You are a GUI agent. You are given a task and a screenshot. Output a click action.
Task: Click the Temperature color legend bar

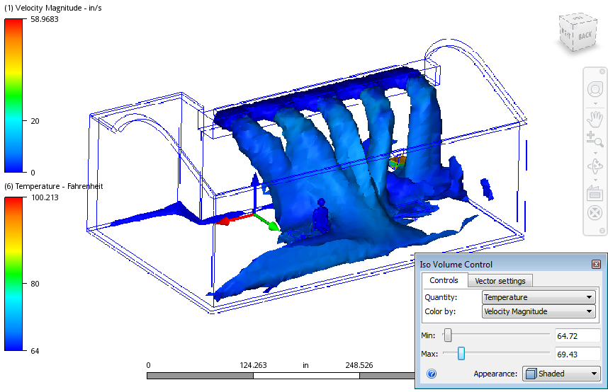point(13,274)
